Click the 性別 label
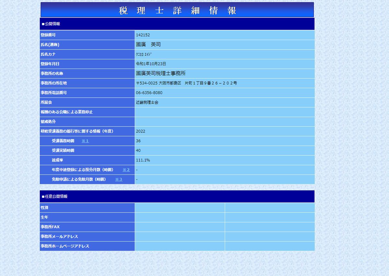Image resolution: width=389 pixels, height=276 pixels. (44, 208)
